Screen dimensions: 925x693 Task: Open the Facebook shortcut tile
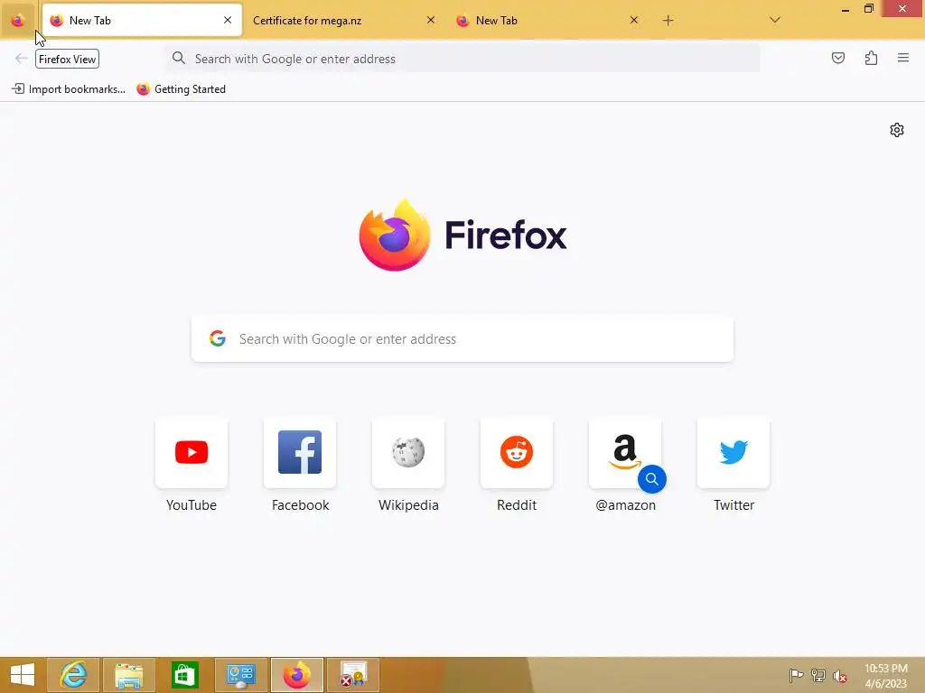[300, 452]
